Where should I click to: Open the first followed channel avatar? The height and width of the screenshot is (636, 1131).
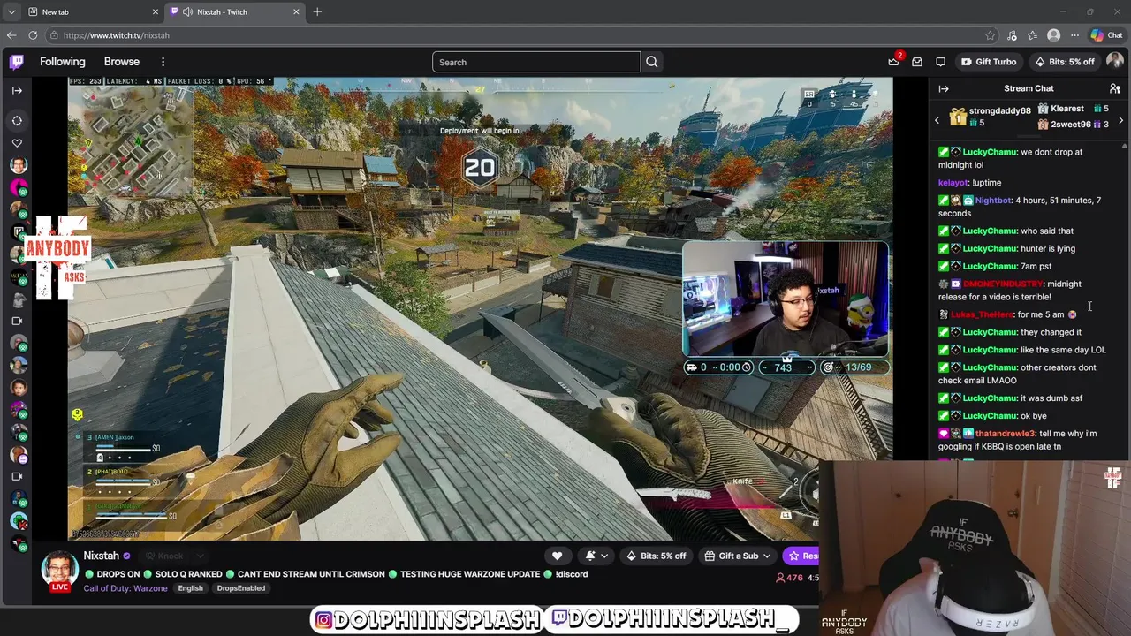coord(19,165)
